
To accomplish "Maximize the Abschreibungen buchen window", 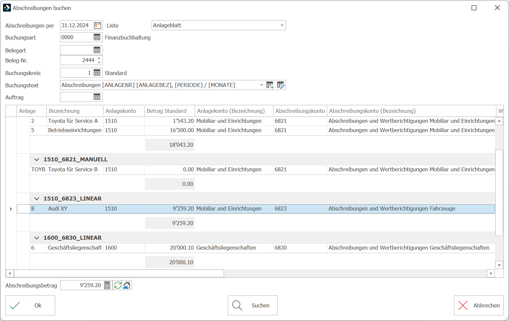I will pos(474,8).
